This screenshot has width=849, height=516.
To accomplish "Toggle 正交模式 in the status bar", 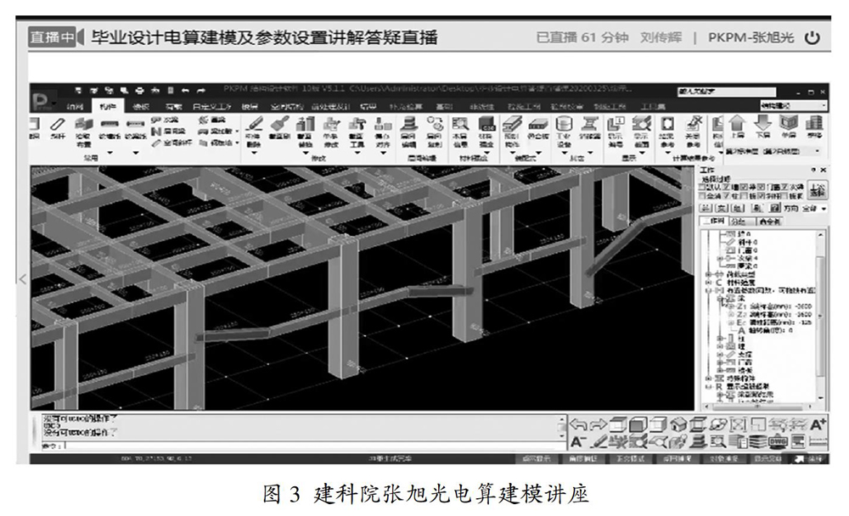I will pyautogui.click(x=630, y=458).
